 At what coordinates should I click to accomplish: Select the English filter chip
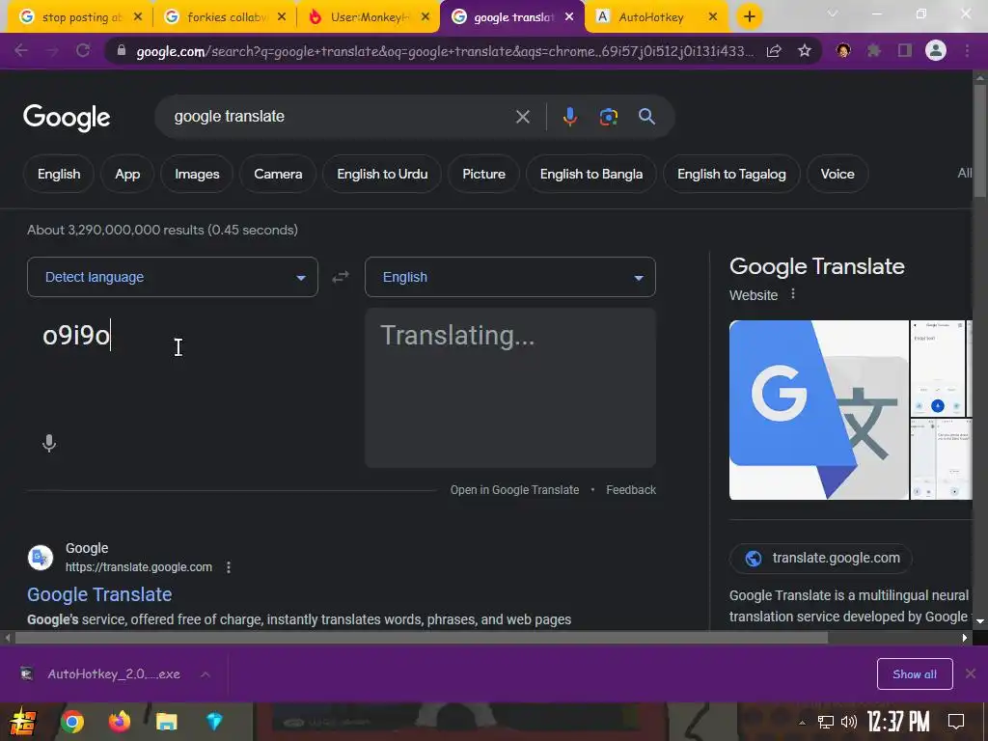(x=59, y=174)
